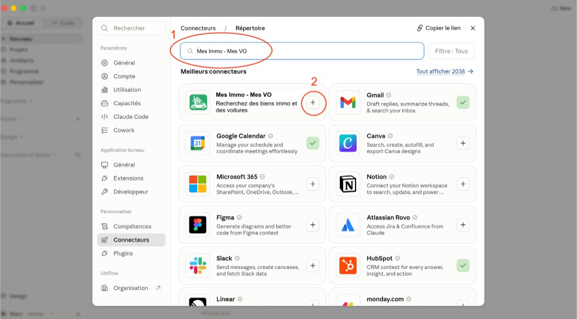Click the Figma logo icon
577x319 pixels.
198,225
